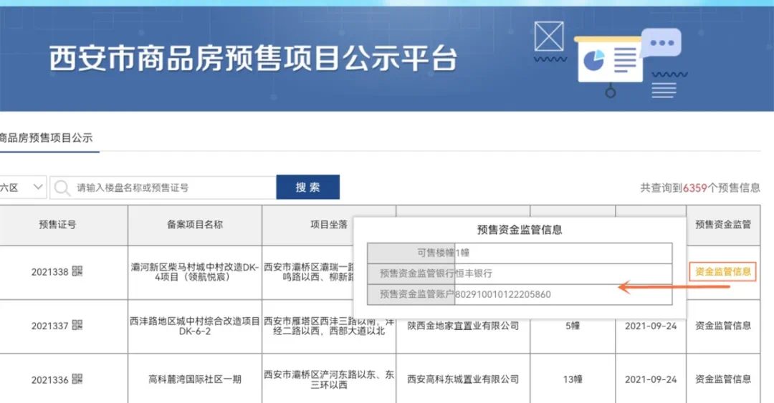The width and height of the screenshot is (774, 403).
Task: Click location 西安市雁塔区西沣三路以南 cell
Action: 329,326
